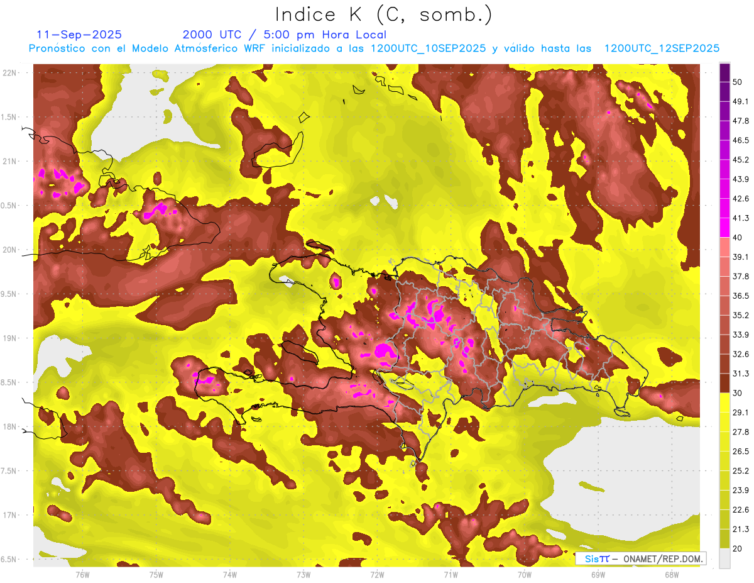Click the 74W longitude label
This screenshot has width=754, height=583.
229,574
